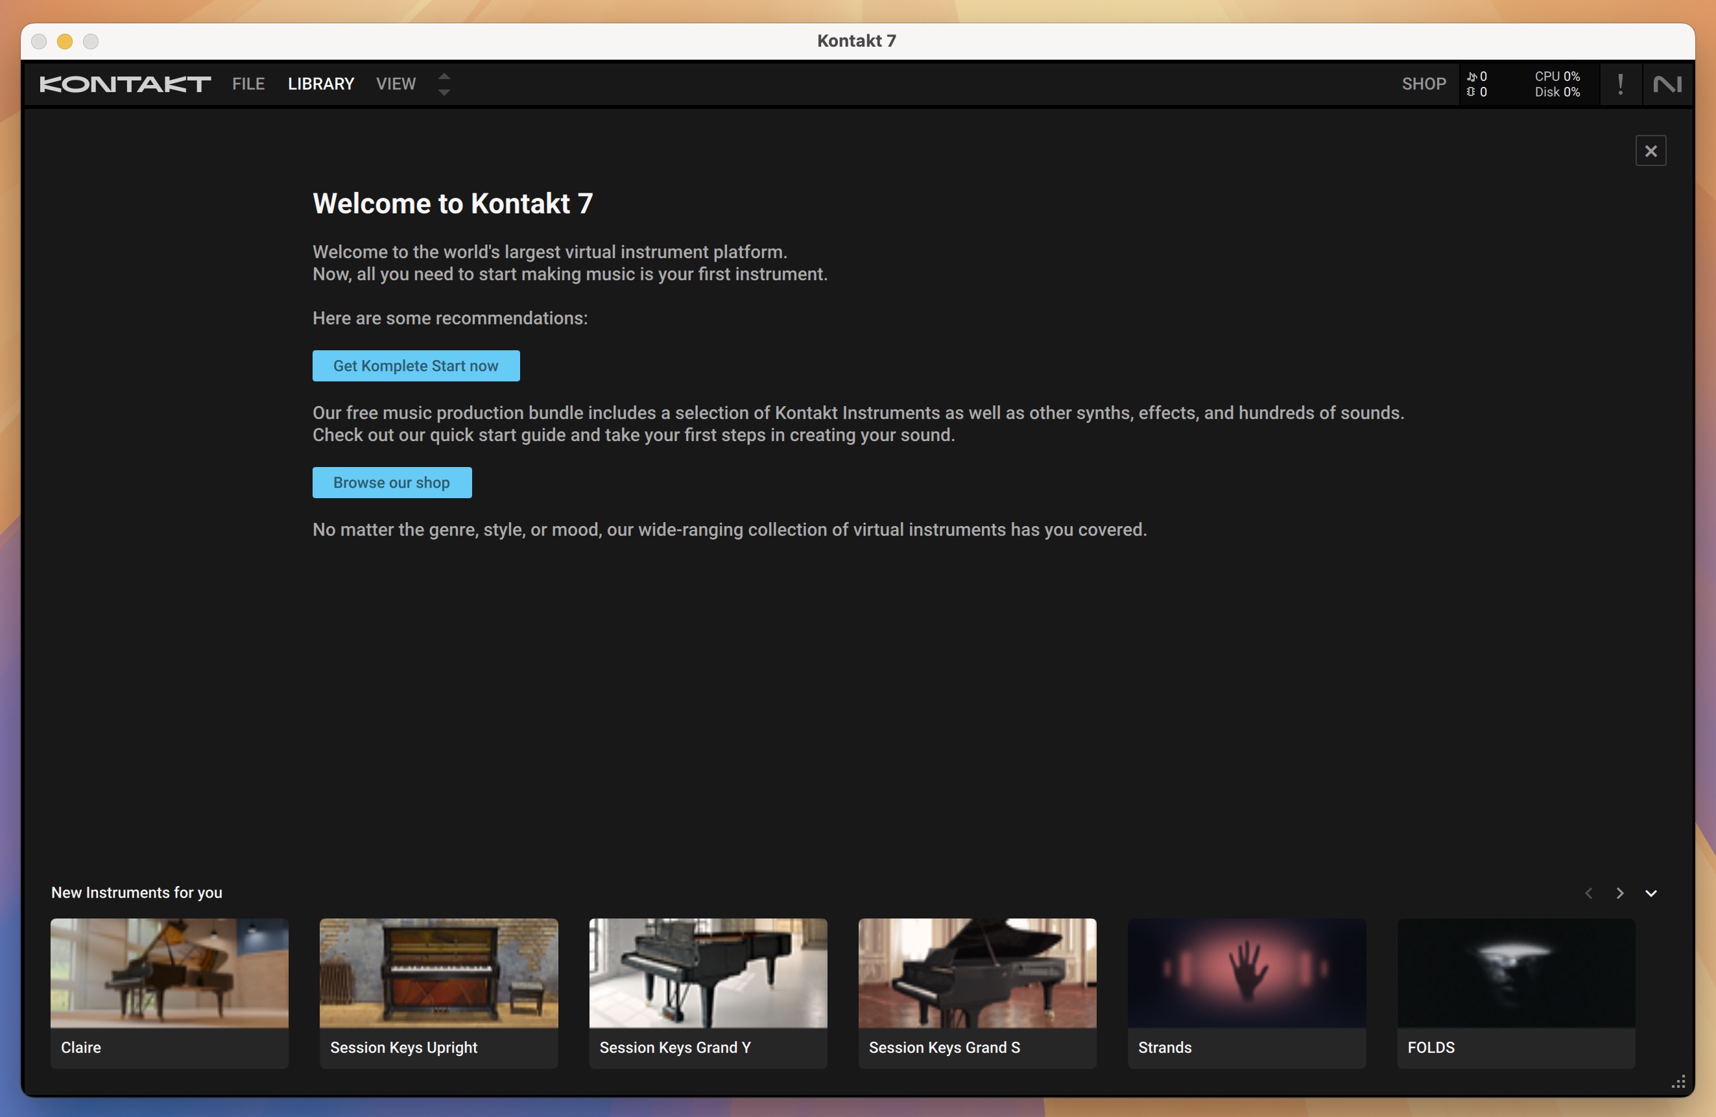Open the exclamation mark panic button
The height and width of the screenshot is (1117, 1716).
point(1620,84)
